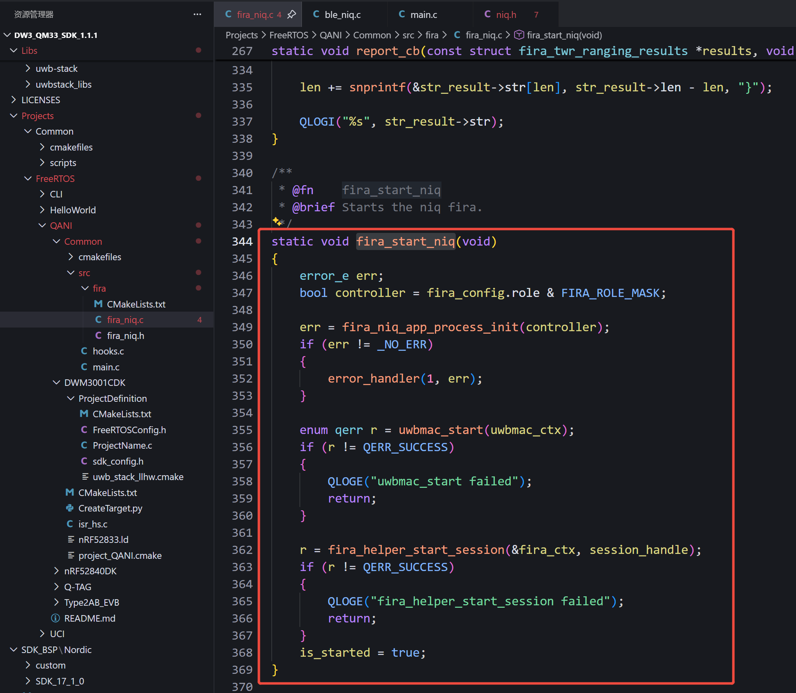Screen dimensions: 796x693
Task: Open CMakeLists.txt under the fira folder
Action: pyautogui.click(x=136, y=304)
